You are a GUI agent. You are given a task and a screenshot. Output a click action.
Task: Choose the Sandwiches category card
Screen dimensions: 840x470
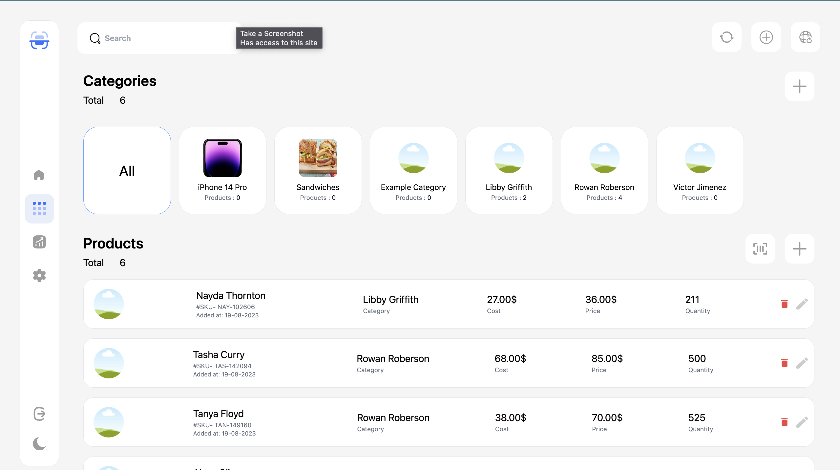[x=318, y=171]
